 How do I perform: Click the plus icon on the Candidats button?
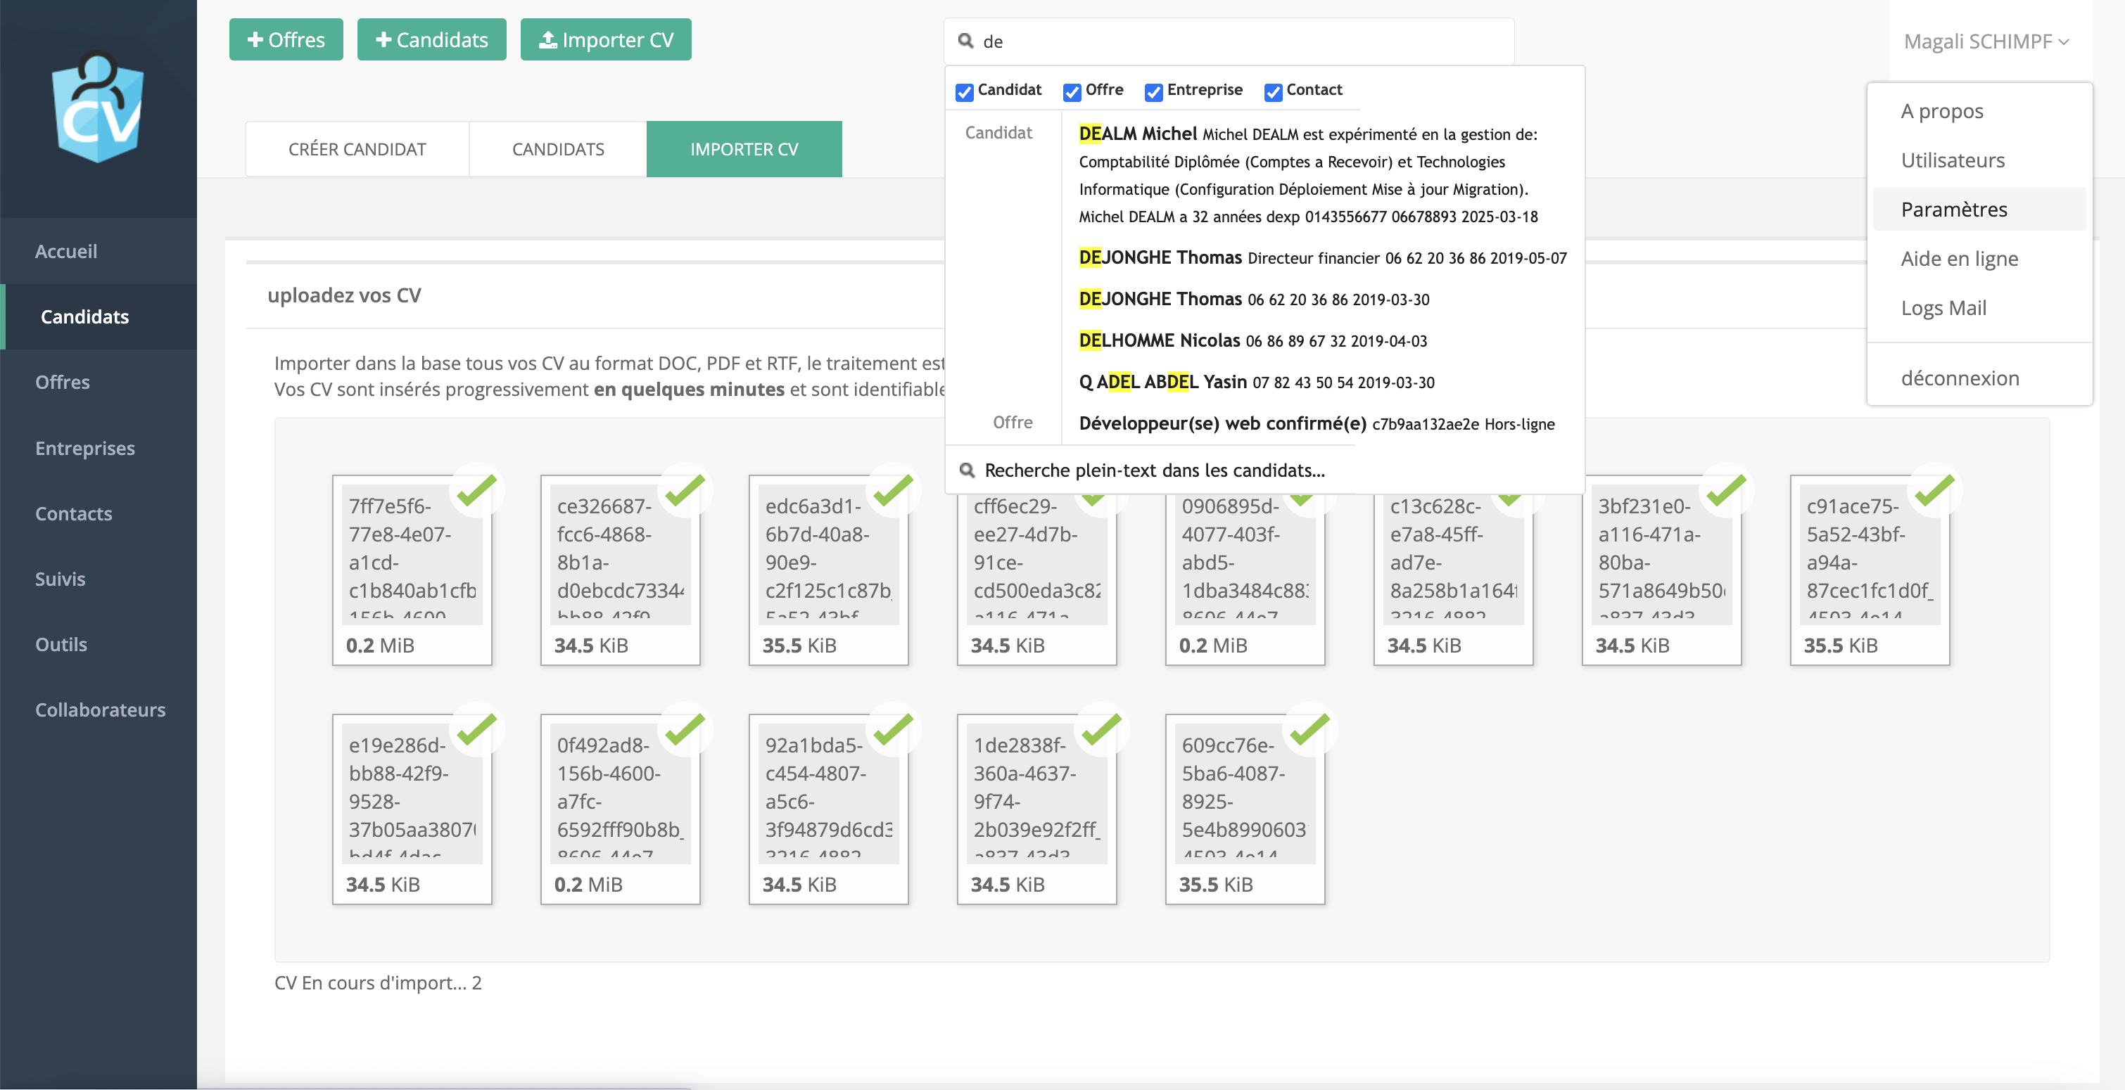coord(383,39)
